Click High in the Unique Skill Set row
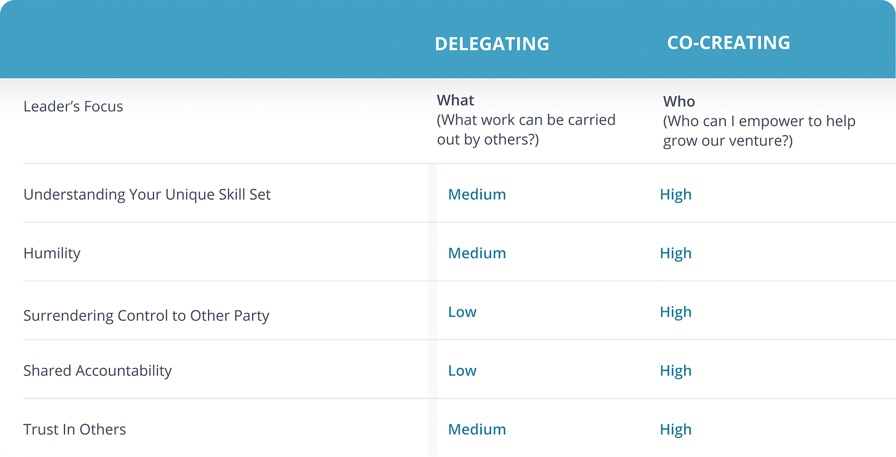This screenshot has height=457, width=896. point(676,194)
